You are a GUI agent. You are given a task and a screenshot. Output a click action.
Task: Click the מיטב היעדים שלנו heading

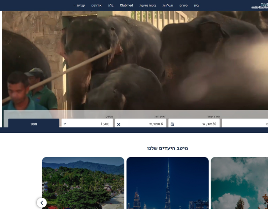pos(167,148)
